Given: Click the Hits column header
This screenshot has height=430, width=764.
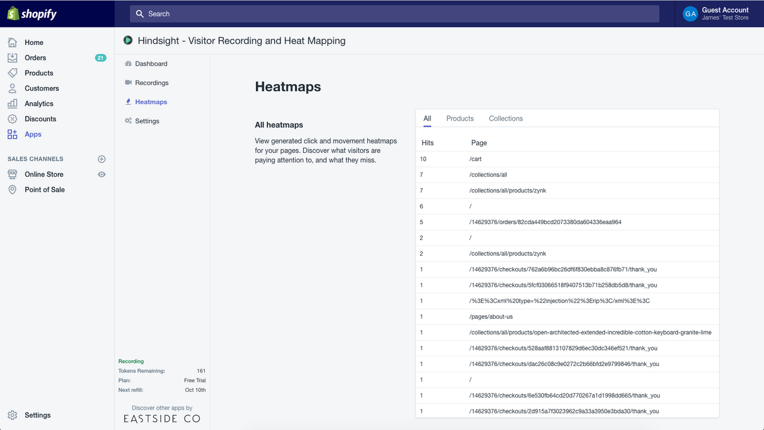Looking at the screenshot, I should point(427,143).
